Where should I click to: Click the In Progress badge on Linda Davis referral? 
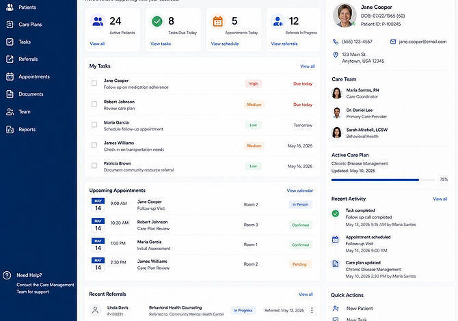(x=243, y=310)
